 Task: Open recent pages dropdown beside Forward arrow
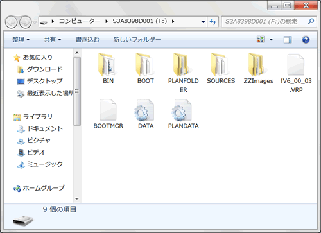[x=35, y=22]
